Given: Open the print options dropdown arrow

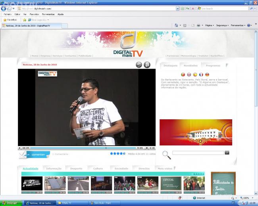Looking at the screenshot, I should 202,25.
